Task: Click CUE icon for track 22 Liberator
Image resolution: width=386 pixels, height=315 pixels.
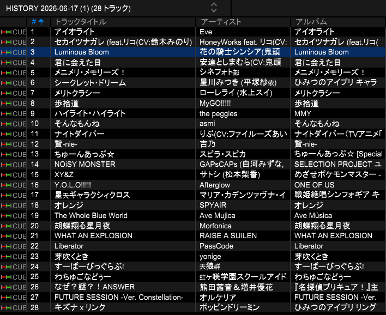Action: coord(13,246)
